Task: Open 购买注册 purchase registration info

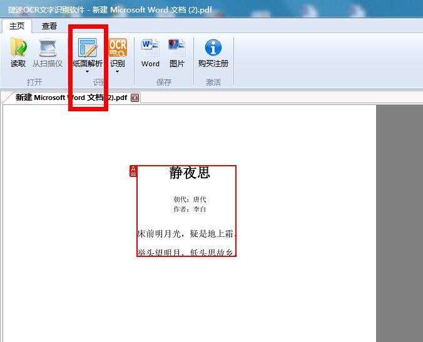Action: [213, 53]
